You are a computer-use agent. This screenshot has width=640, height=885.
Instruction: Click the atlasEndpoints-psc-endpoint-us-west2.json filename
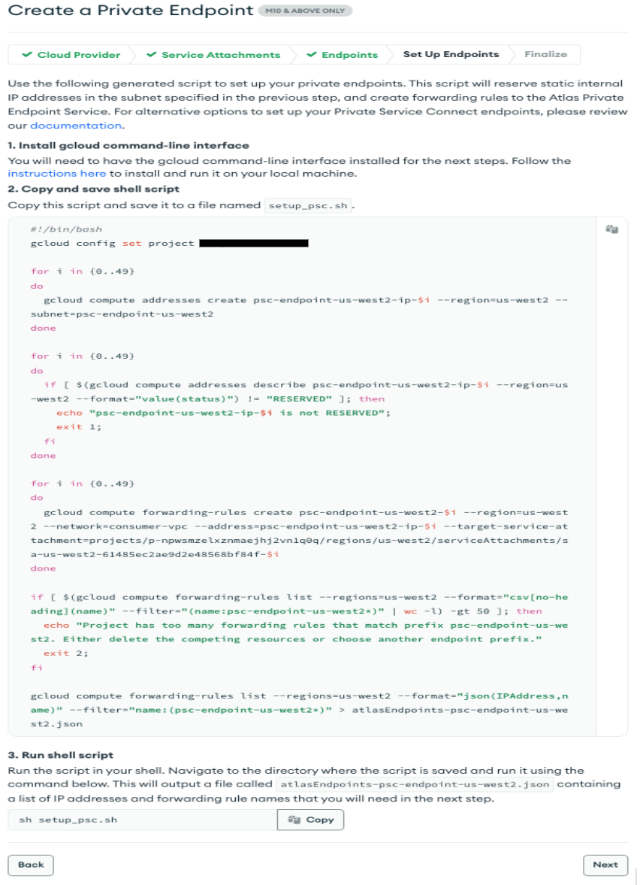415,784
